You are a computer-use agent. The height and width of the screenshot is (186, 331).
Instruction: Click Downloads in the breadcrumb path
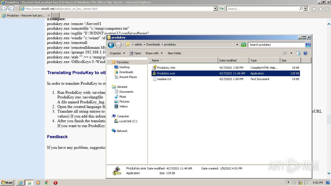click(x=153, y=44)
